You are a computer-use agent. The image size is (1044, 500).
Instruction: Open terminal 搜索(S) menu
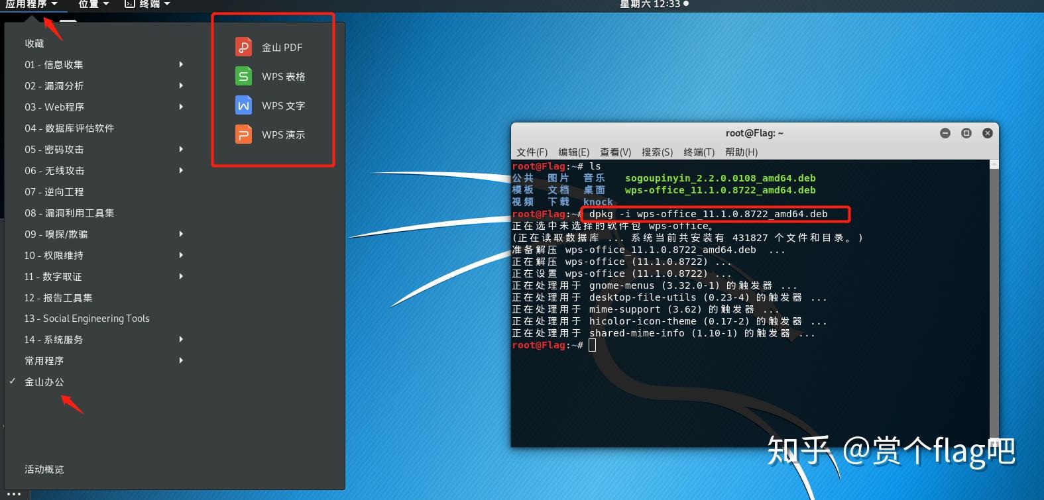point(657,152)
